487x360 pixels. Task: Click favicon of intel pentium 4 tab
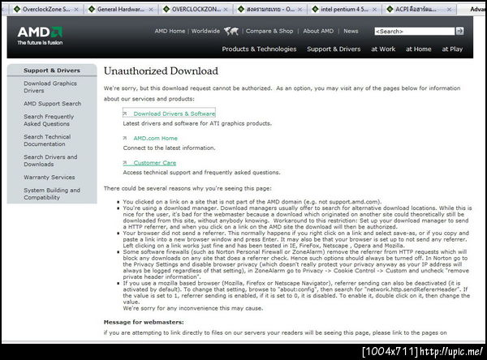pyautogui.click(x=315, y=9)
